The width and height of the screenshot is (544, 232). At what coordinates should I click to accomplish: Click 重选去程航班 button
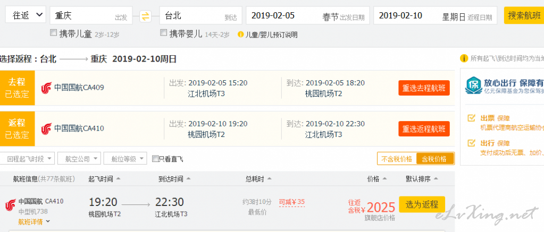[x=424, y=88]
